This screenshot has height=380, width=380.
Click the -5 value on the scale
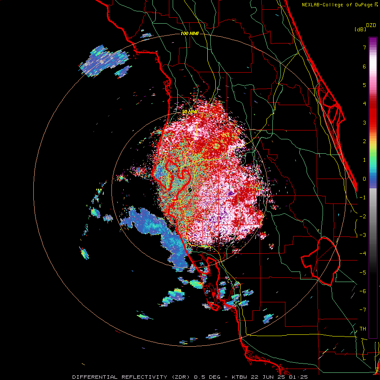(363, 273)
